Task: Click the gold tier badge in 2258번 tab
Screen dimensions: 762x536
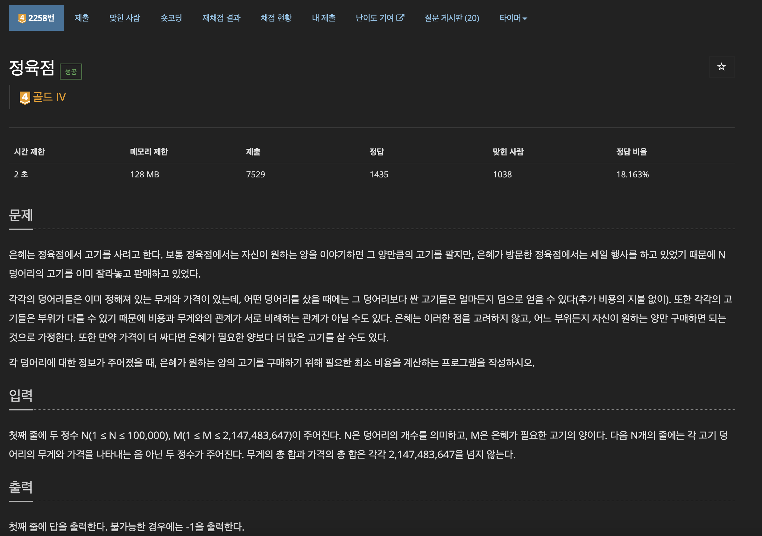Action: pyautogui.click(x=22, y=18)
